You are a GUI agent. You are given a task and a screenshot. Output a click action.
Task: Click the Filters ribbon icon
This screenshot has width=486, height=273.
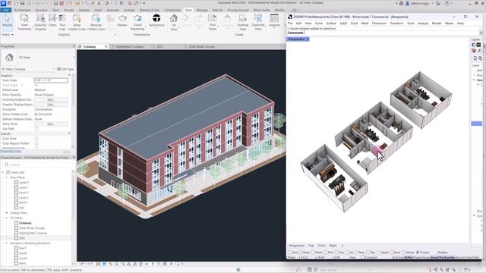coord(52,20)
